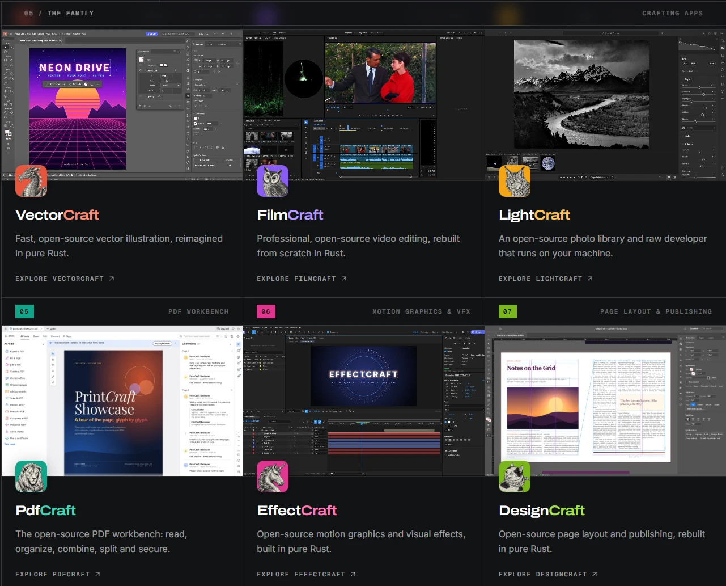This screenshot has height=586, width=726.
Task: Open the EffectCraft title animation screenshot
Action: (x=364, y=400)
